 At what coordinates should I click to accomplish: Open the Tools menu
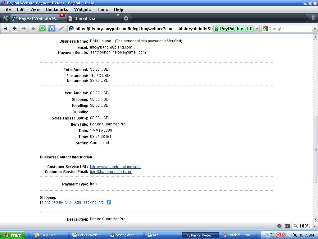click(102, 9)
